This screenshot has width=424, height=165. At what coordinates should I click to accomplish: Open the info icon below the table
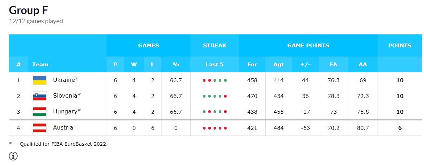tap(13, 156)
